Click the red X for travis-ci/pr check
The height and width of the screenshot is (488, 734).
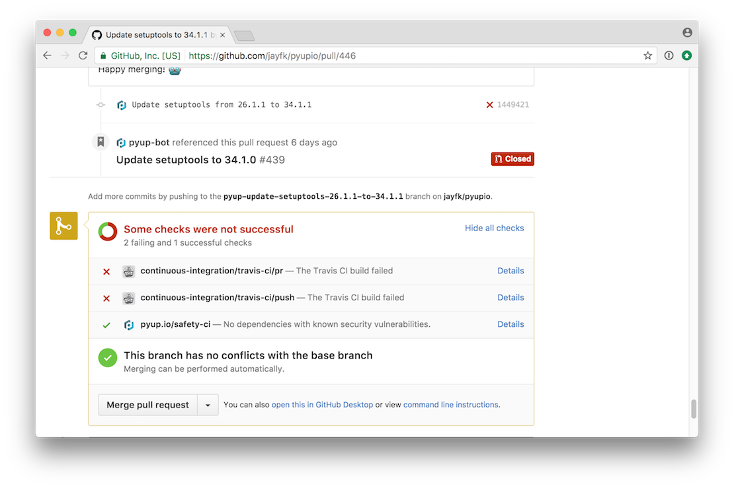click(106, 271)
